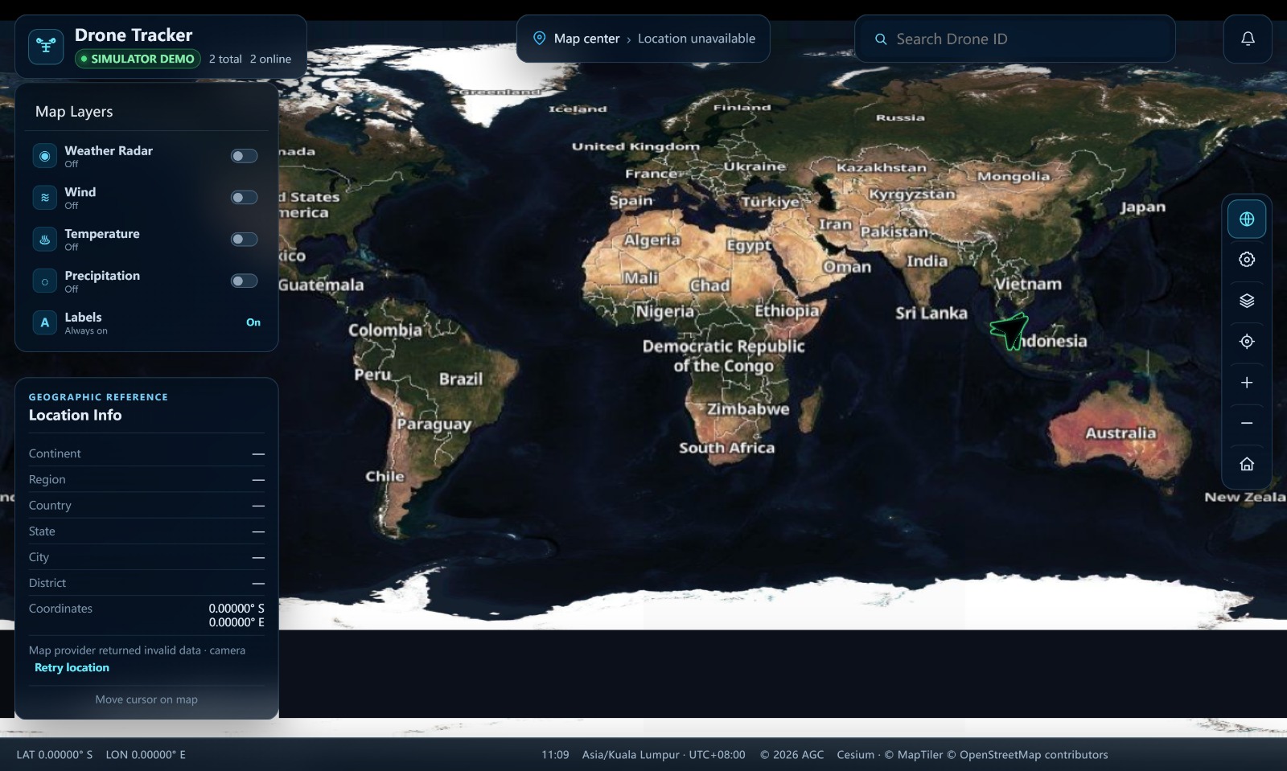Viewport: 1287px width, 771px height.
Task: Click the Map center pin icon
Action: tap(540, 39)
